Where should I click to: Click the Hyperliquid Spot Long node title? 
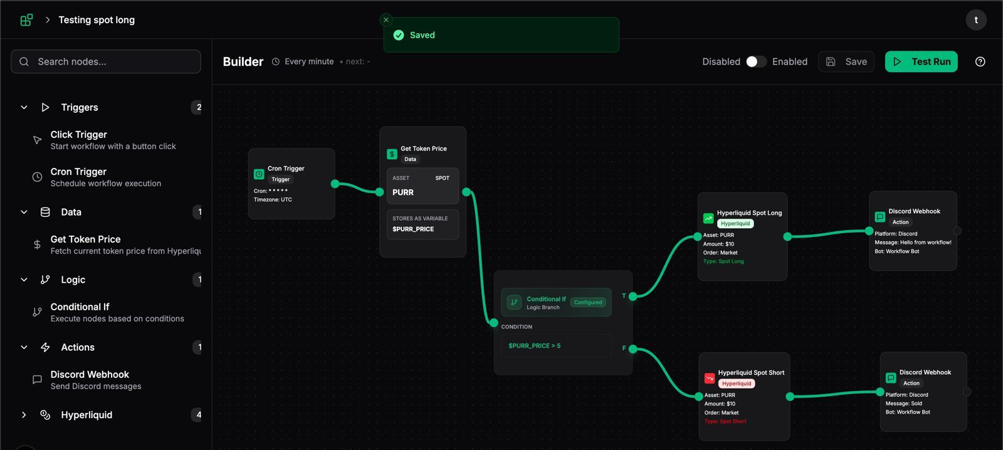pyautogui.click(x=749, y=213)
